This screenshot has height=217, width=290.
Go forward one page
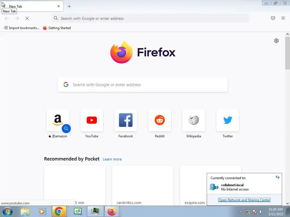click(x=17, y=18)
